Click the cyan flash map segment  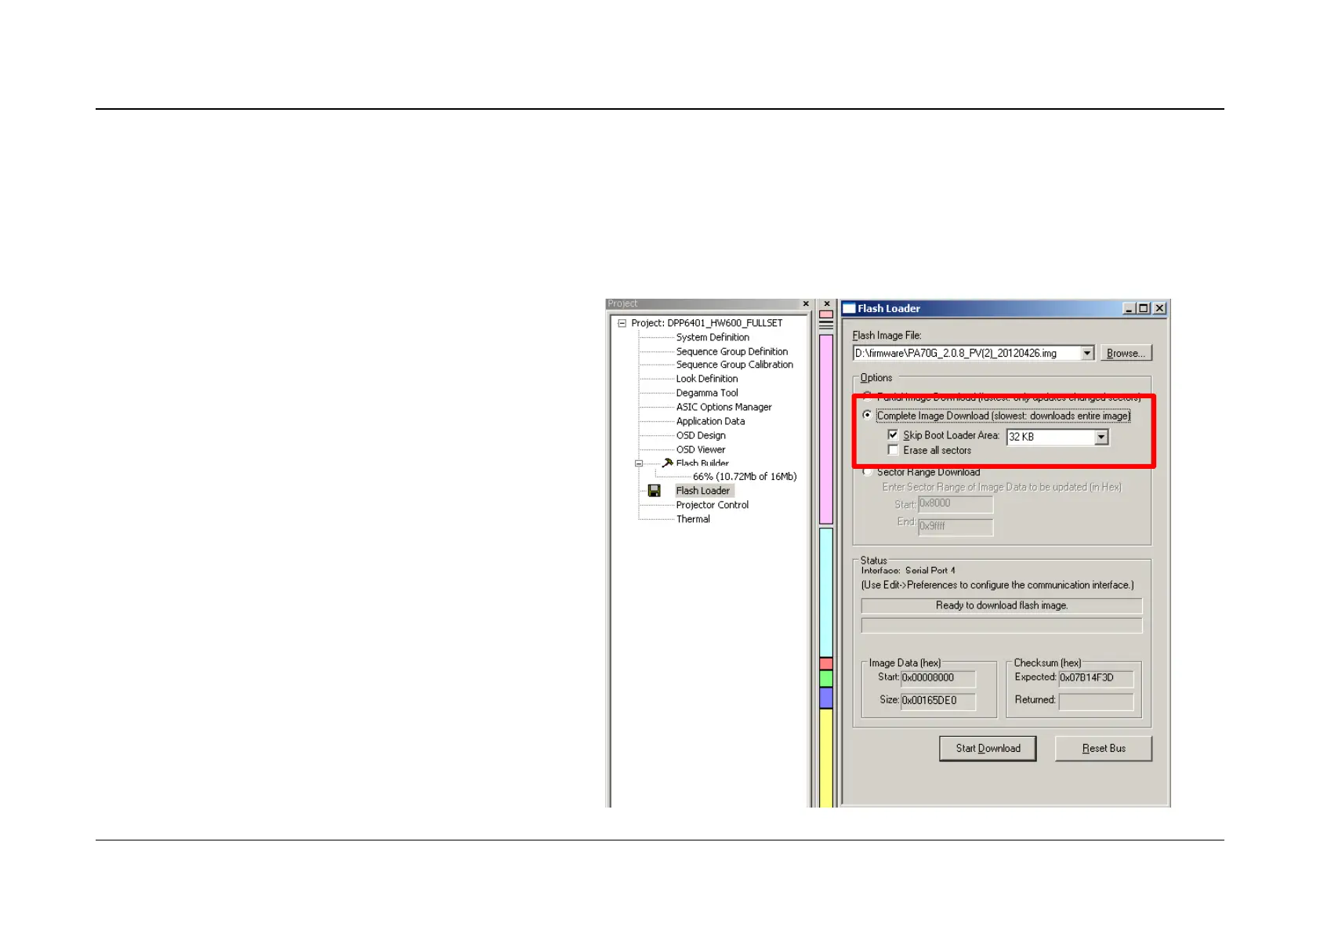pyautogui.click(x=826, y=592)
